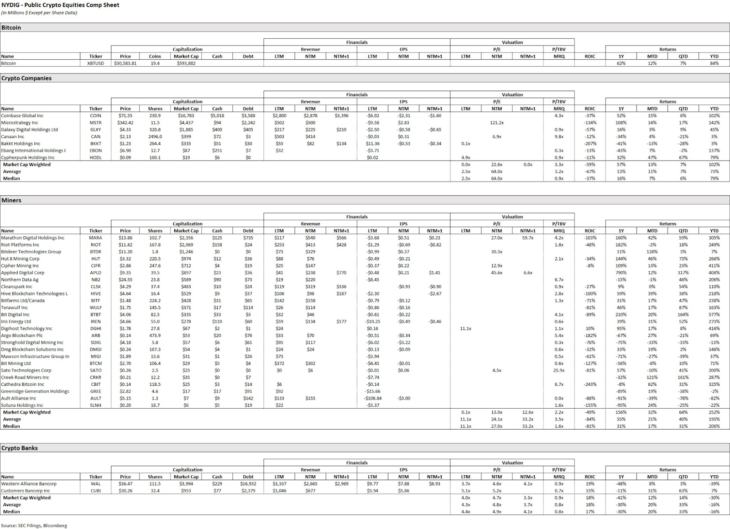This screenshot has width=730, height=529.
Task: Select the 'Cypherpunk Holdings Inc' name
Action: (x=28, y=158)
